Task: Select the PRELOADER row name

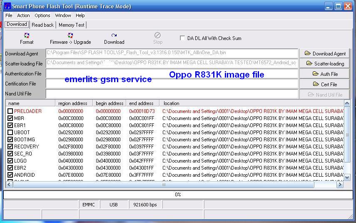Action: tap(28, 111)
